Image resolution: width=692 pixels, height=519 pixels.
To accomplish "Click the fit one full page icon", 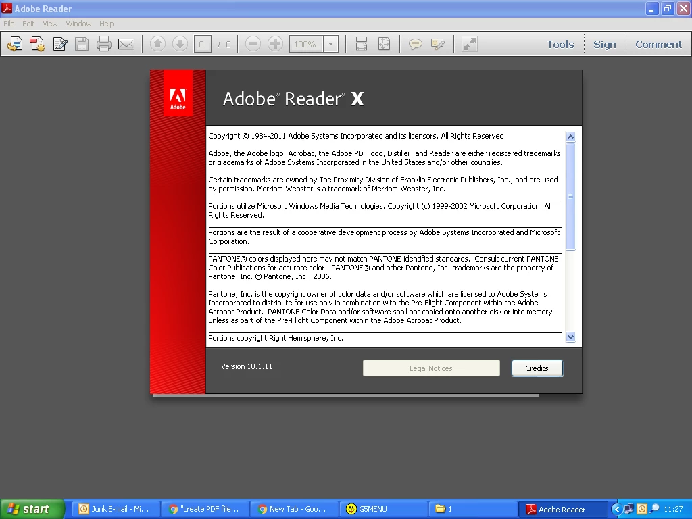I will pyautogui.click(x=384, y=44).
